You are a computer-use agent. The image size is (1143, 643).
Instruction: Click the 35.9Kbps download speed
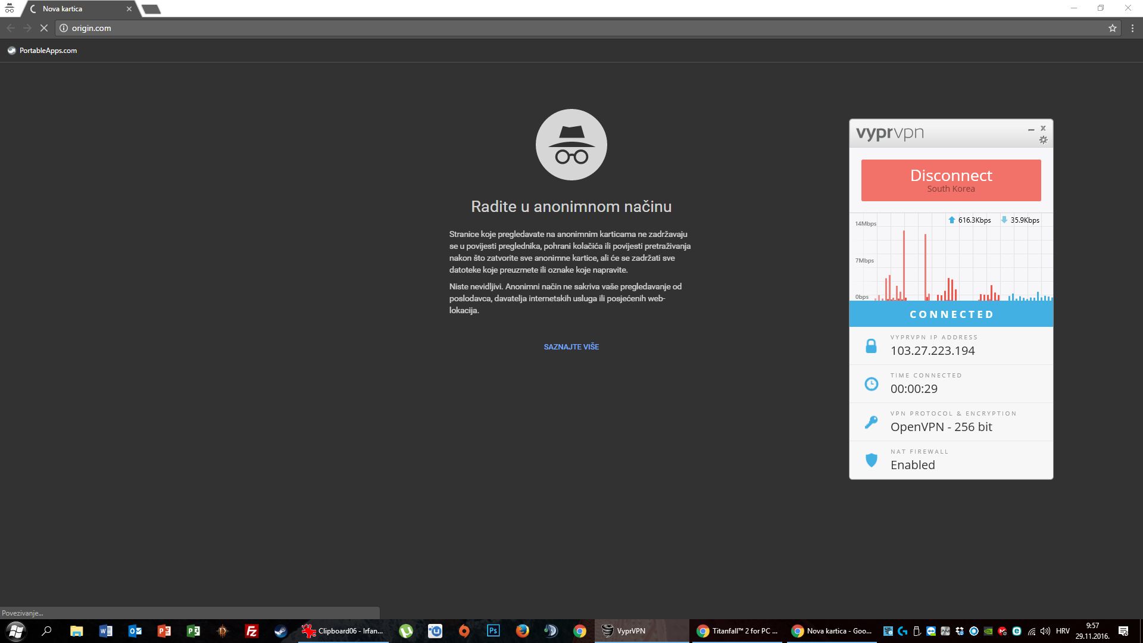click(x=1025, y=220)
